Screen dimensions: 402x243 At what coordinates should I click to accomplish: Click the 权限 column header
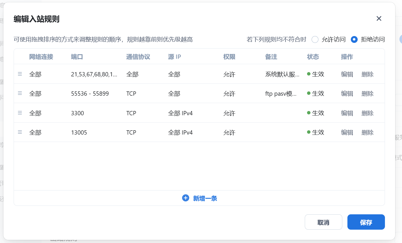tap(229, 57)
